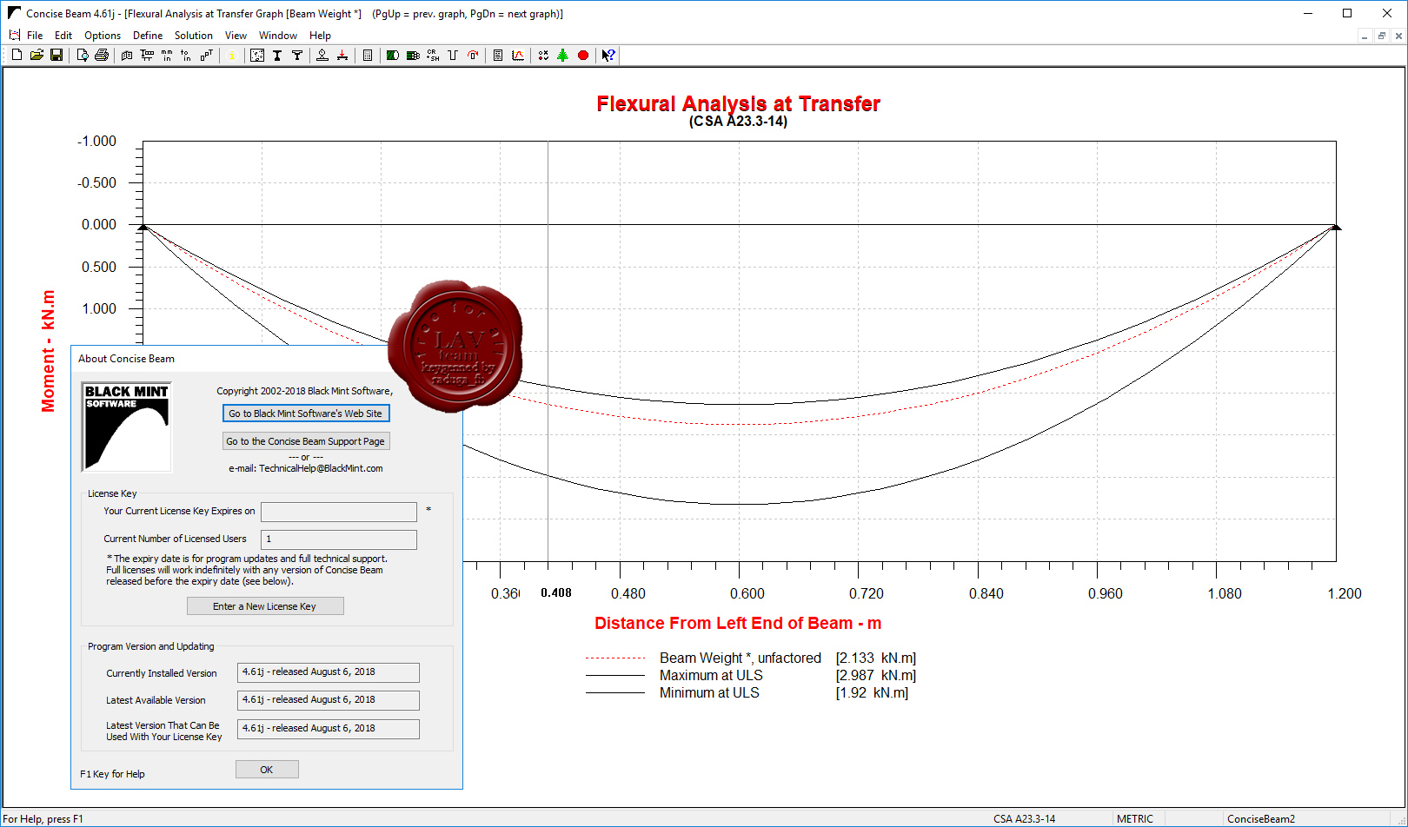
Task: Click the U-shaped stirrup toolbar icon
Action: tap(453, 55)
